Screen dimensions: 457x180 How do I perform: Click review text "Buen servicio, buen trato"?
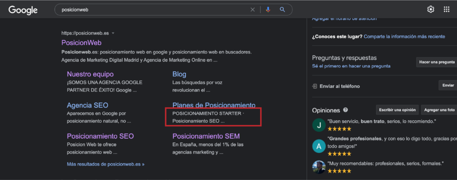point(382,121)
